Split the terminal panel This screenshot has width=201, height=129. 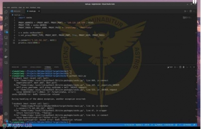(180, 67)
